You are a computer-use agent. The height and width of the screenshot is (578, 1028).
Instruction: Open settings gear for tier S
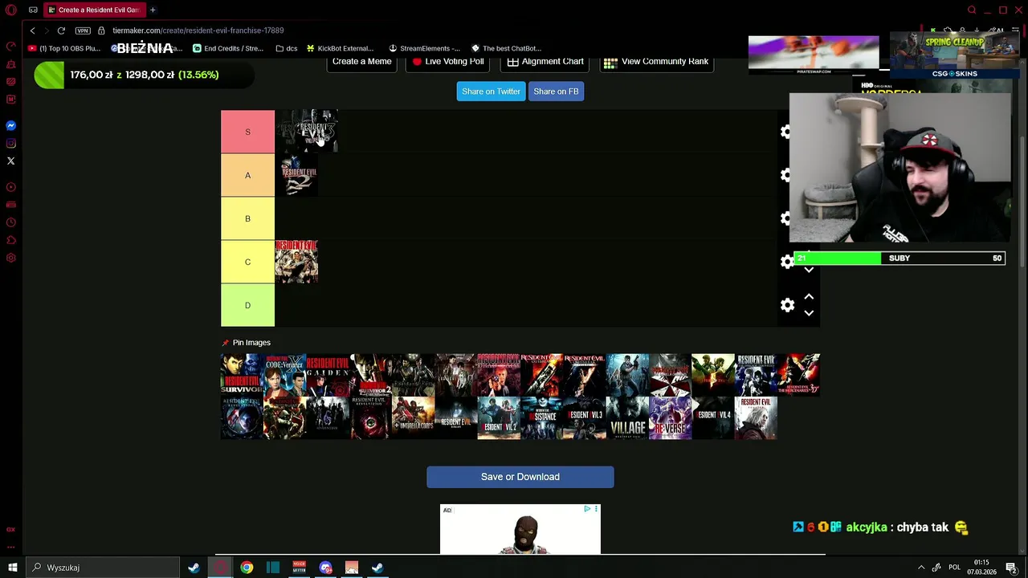click(786, 132)
